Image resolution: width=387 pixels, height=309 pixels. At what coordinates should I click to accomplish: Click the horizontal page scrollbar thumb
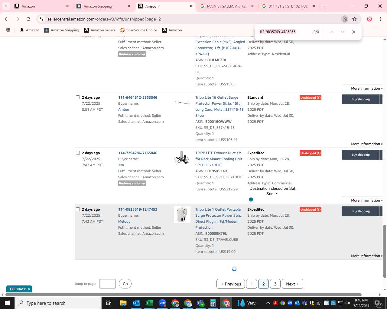[x=183, y=295]
